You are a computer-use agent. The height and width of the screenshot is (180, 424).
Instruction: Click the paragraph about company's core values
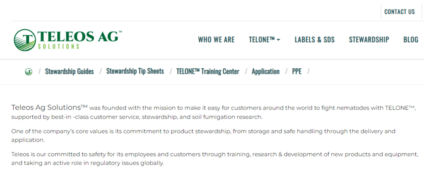203,136
